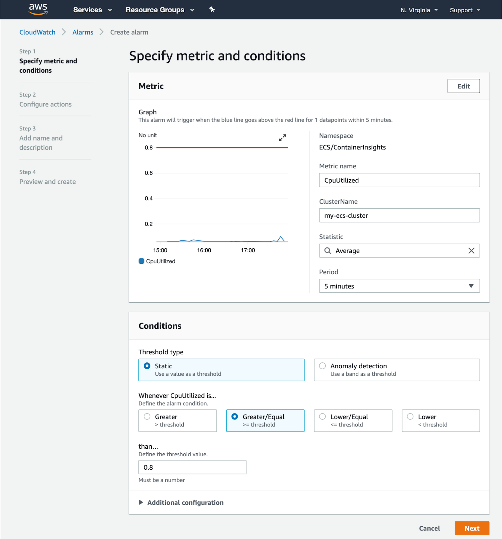The height and width of the screenshot is (539, 502).
Task: Expand the metric graph to full screen
Action: click(x=282, y=138)
